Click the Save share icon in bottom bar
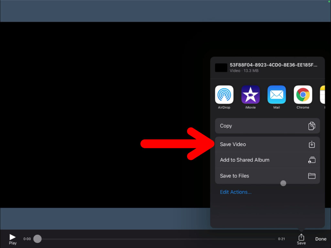This screenshot has height=248, width=331. 301,239
